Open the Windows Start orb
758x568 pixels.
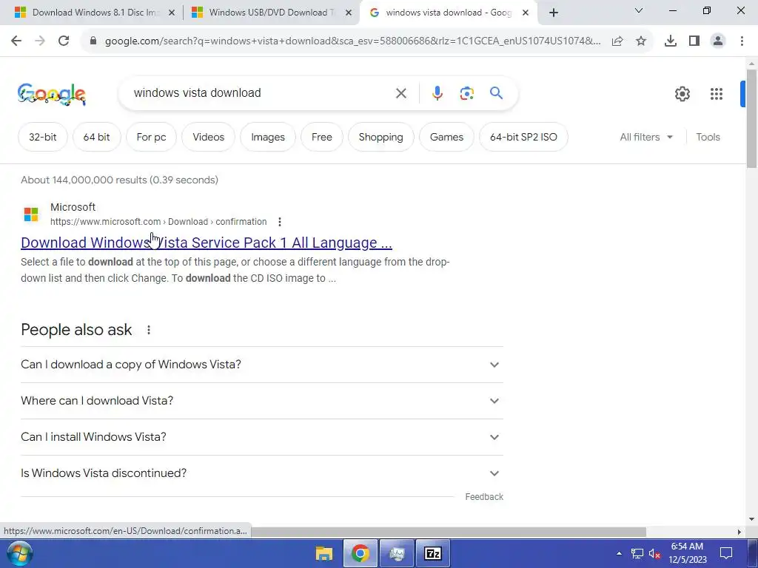click(x=19, y=553)
